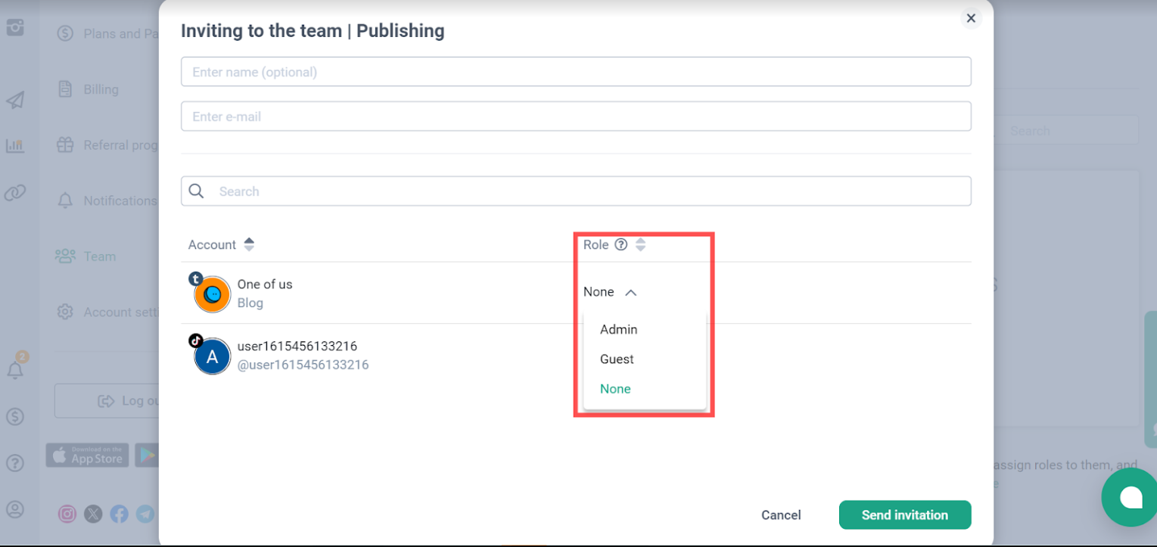Screen dimensions: 1157x547
Task: Click the Enter e-mail field
Action: [x=575, y=117]
